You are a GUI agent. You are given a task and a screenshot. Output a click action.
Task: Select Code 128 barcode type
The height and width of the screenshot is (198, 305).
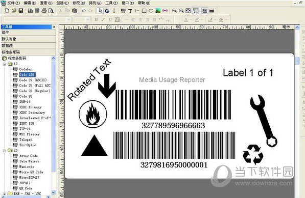(x=27, y=75)
